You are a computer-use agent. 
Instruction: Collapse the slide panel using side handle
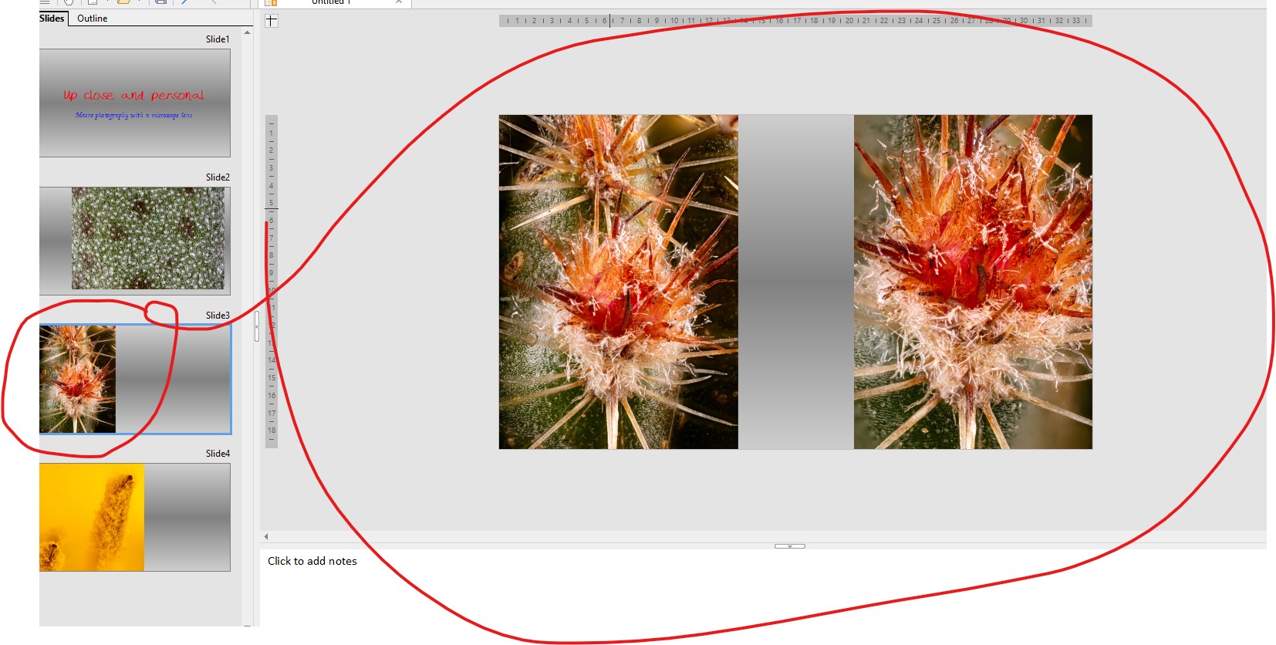[x=256, y=326]
